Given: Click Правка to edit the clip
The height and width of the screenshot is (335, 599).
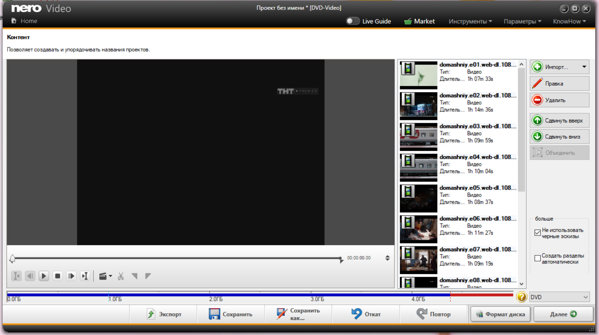Looking at the screenshot, I should 560,84.
